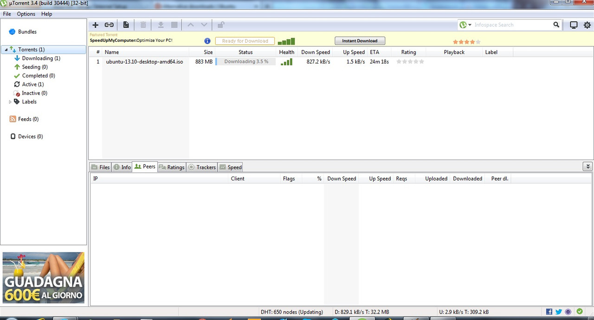This screenshot has width=594, height=320.
Task: Switch to the Info tab
Action: click(x=122, y=167)
